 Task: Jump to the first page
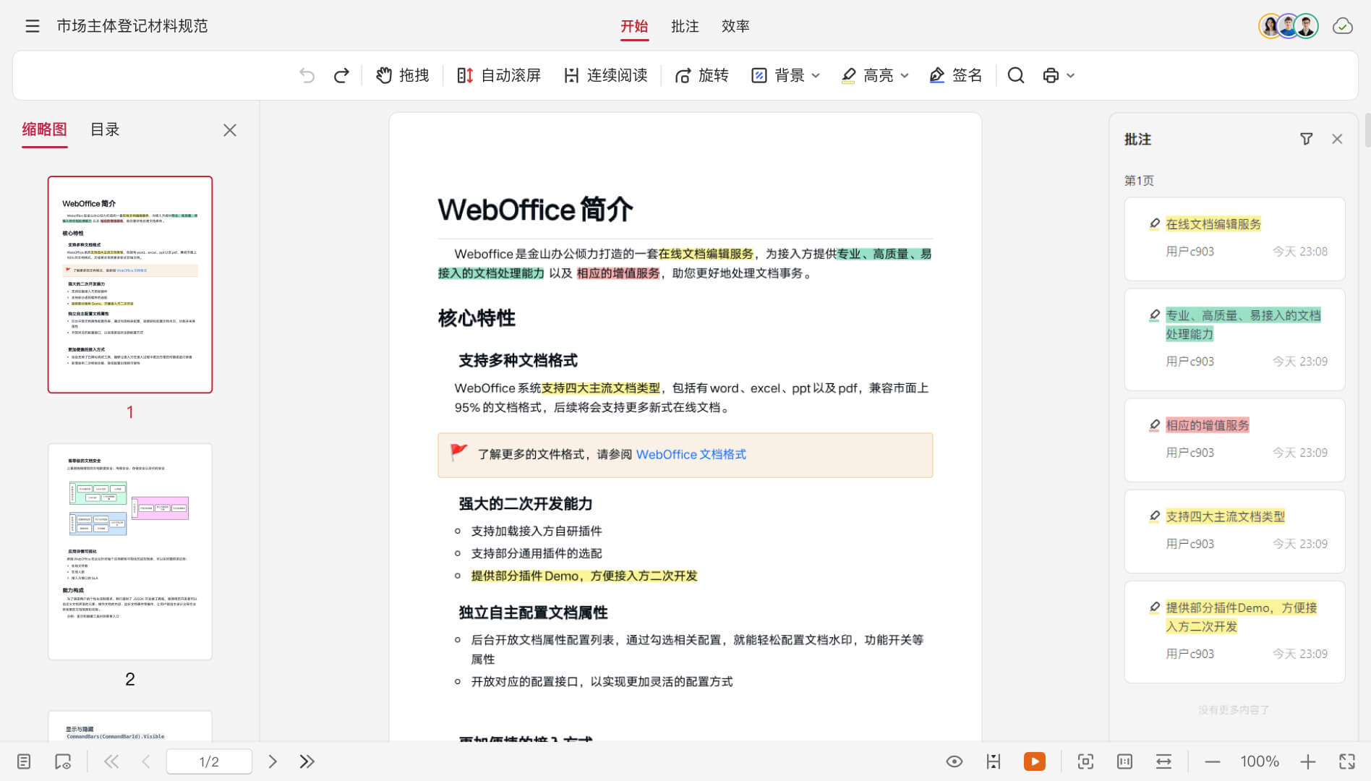tap(111, 761)
